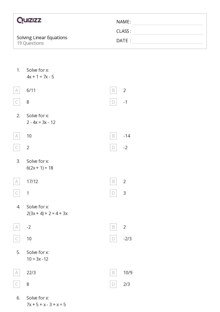
Task: Select box B (10/9) on question 5
Action: pyautogui.click(x=113, y=273)
